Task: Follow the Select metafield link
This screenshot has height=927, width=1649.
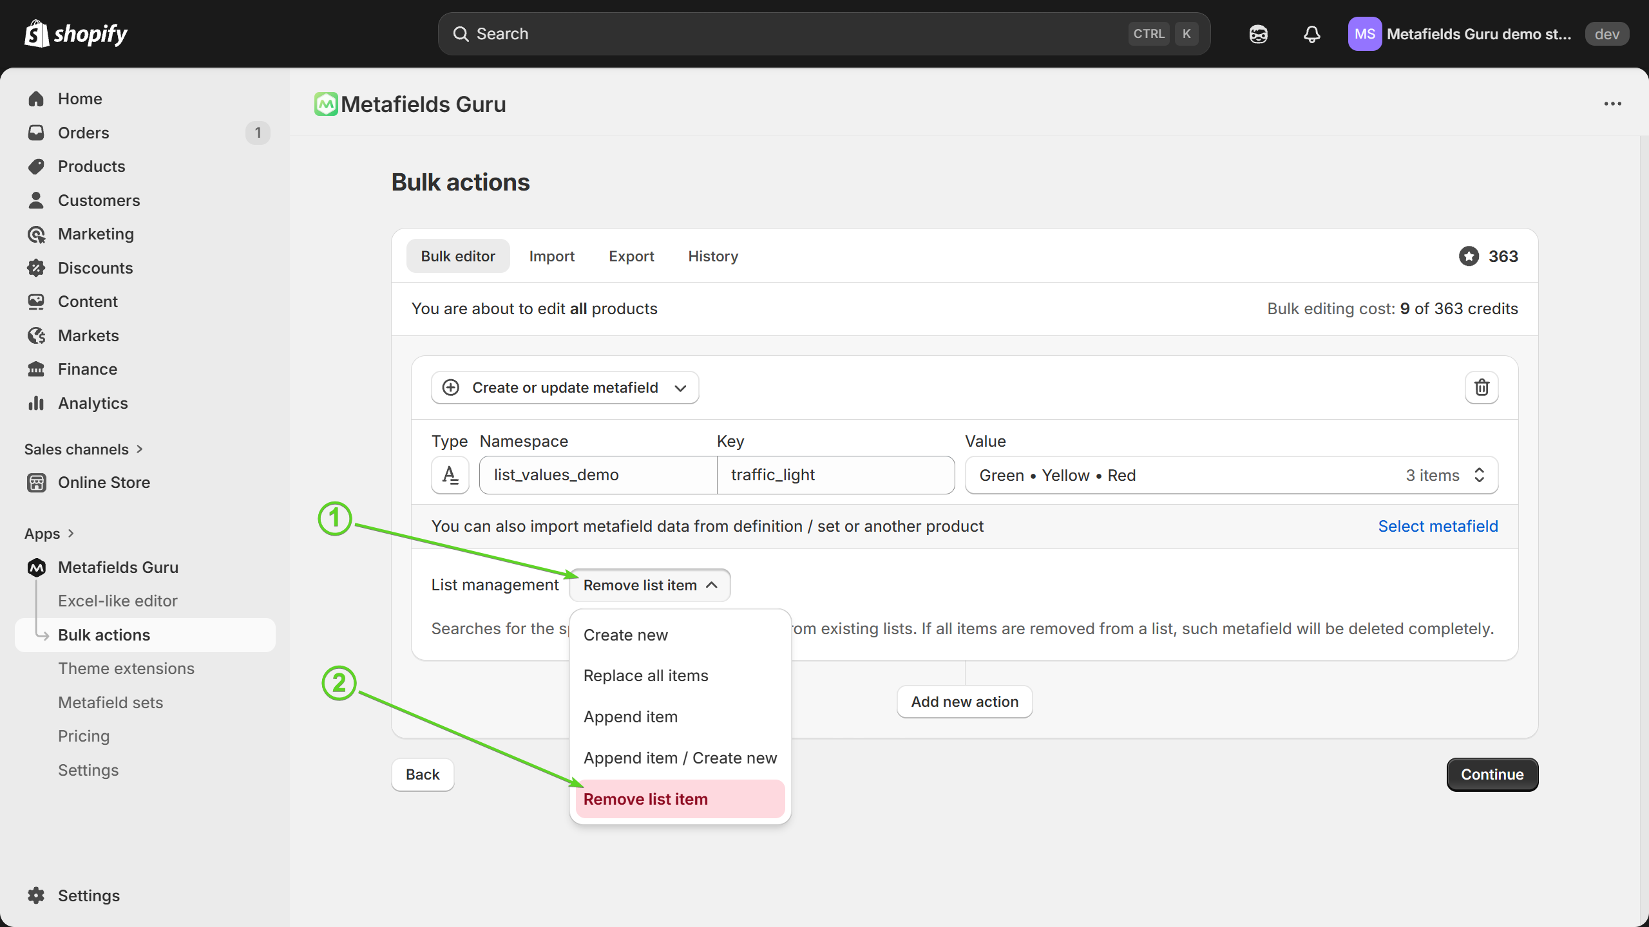Action: coord(1438,526)
